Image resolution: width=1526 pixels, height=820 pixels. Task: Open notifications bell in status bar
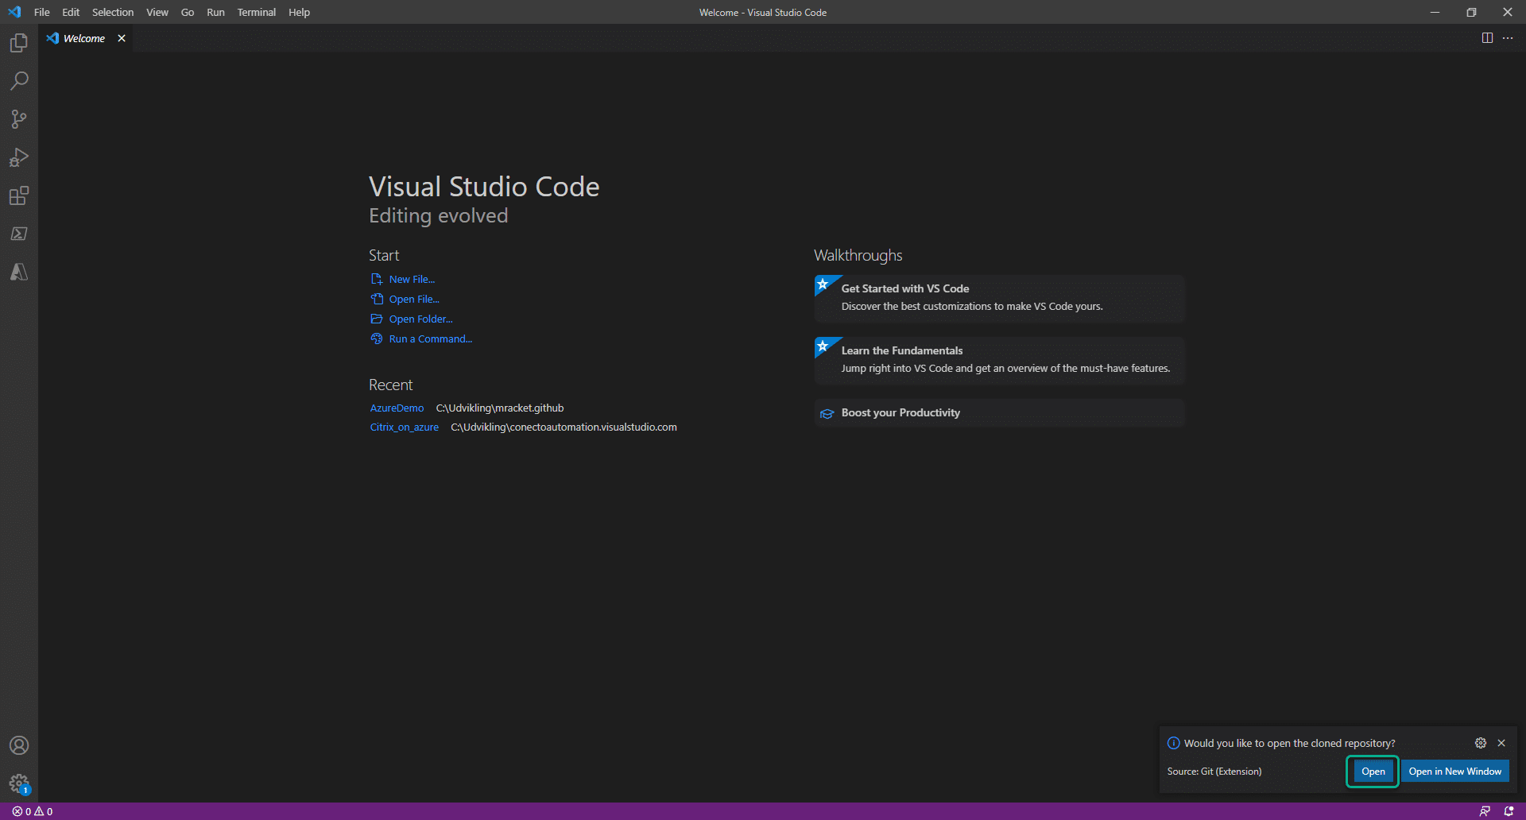coord(1509,811)
